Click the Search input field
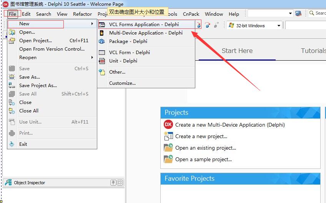The width and height of the screenshot is (326, 203). click(318, 13)
